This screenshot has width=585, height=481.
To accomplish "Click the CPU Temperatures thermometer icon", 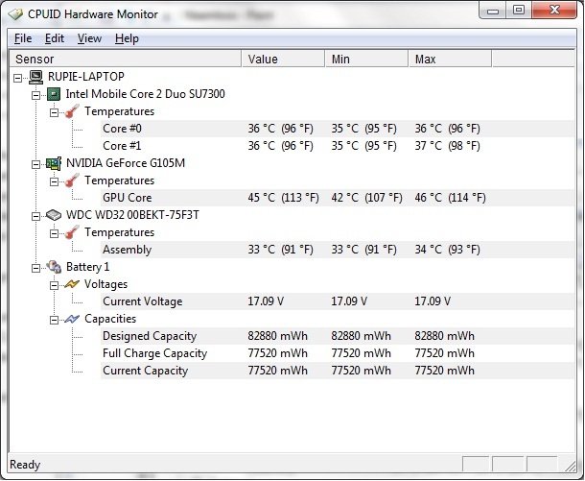I will point(72,111).
